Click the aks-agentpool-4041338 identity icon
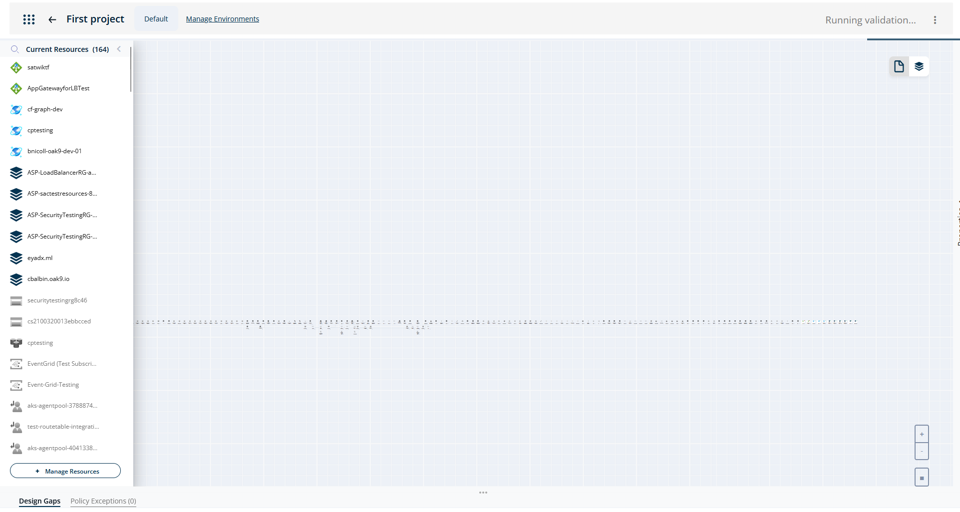This screenshot has width=960, height=512. coord(16,448)
